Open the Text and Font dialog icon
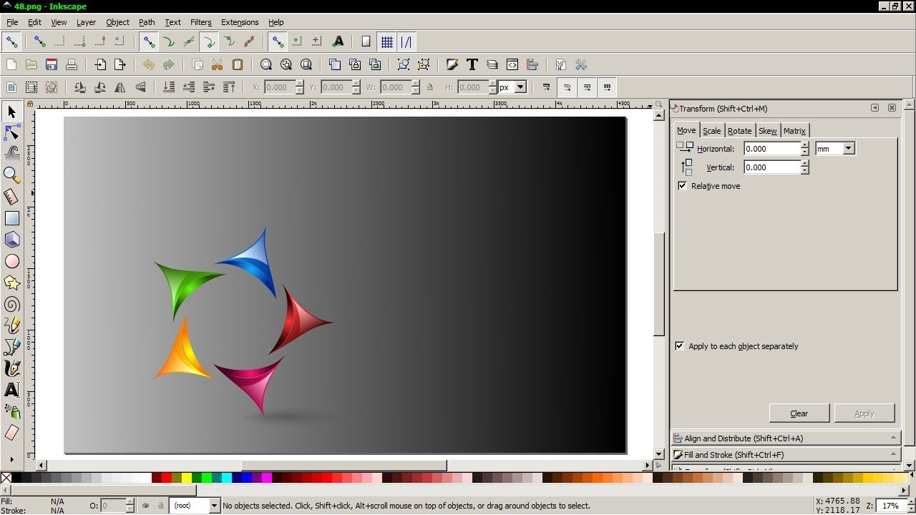Image resolution: width=916 pixels, height=515 pixels. click(472, 64)
